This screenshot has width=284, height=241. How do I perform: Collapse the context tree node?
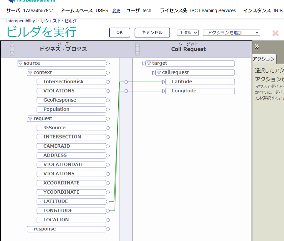point(30,72)
